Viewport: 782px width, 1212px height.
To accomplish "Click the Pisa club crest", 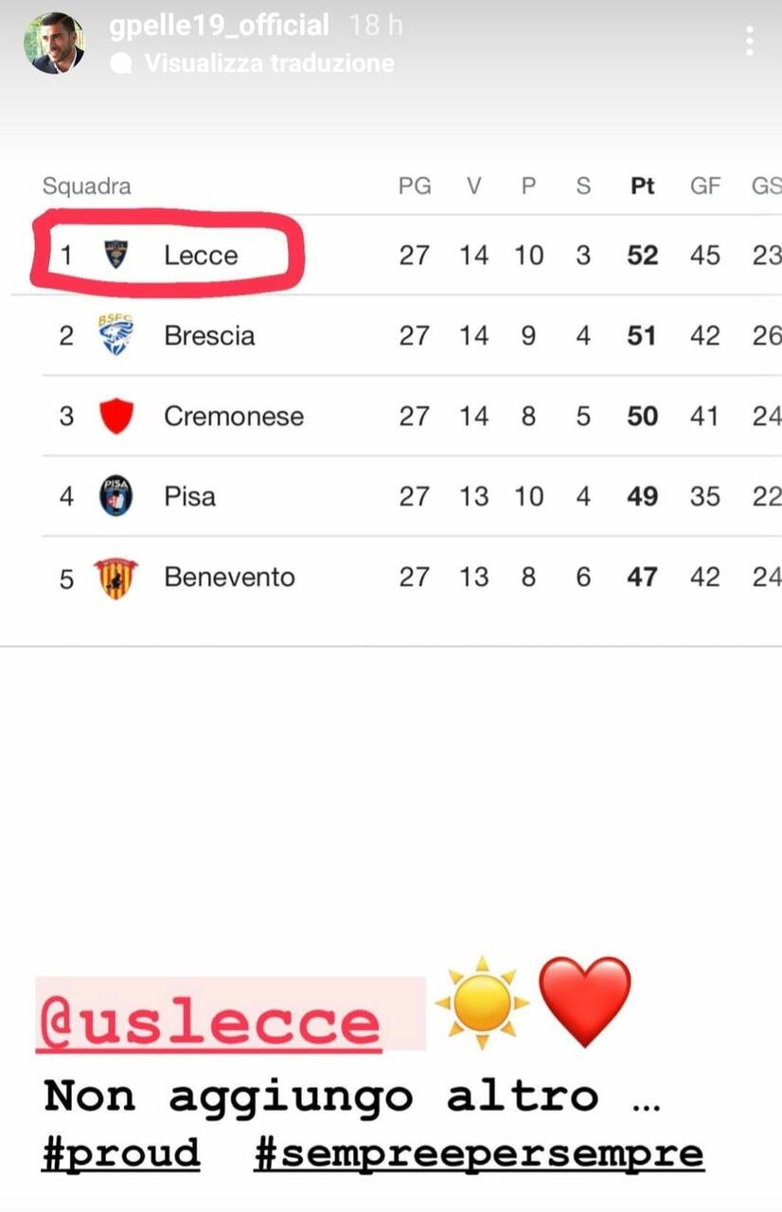I will (116, 496).
